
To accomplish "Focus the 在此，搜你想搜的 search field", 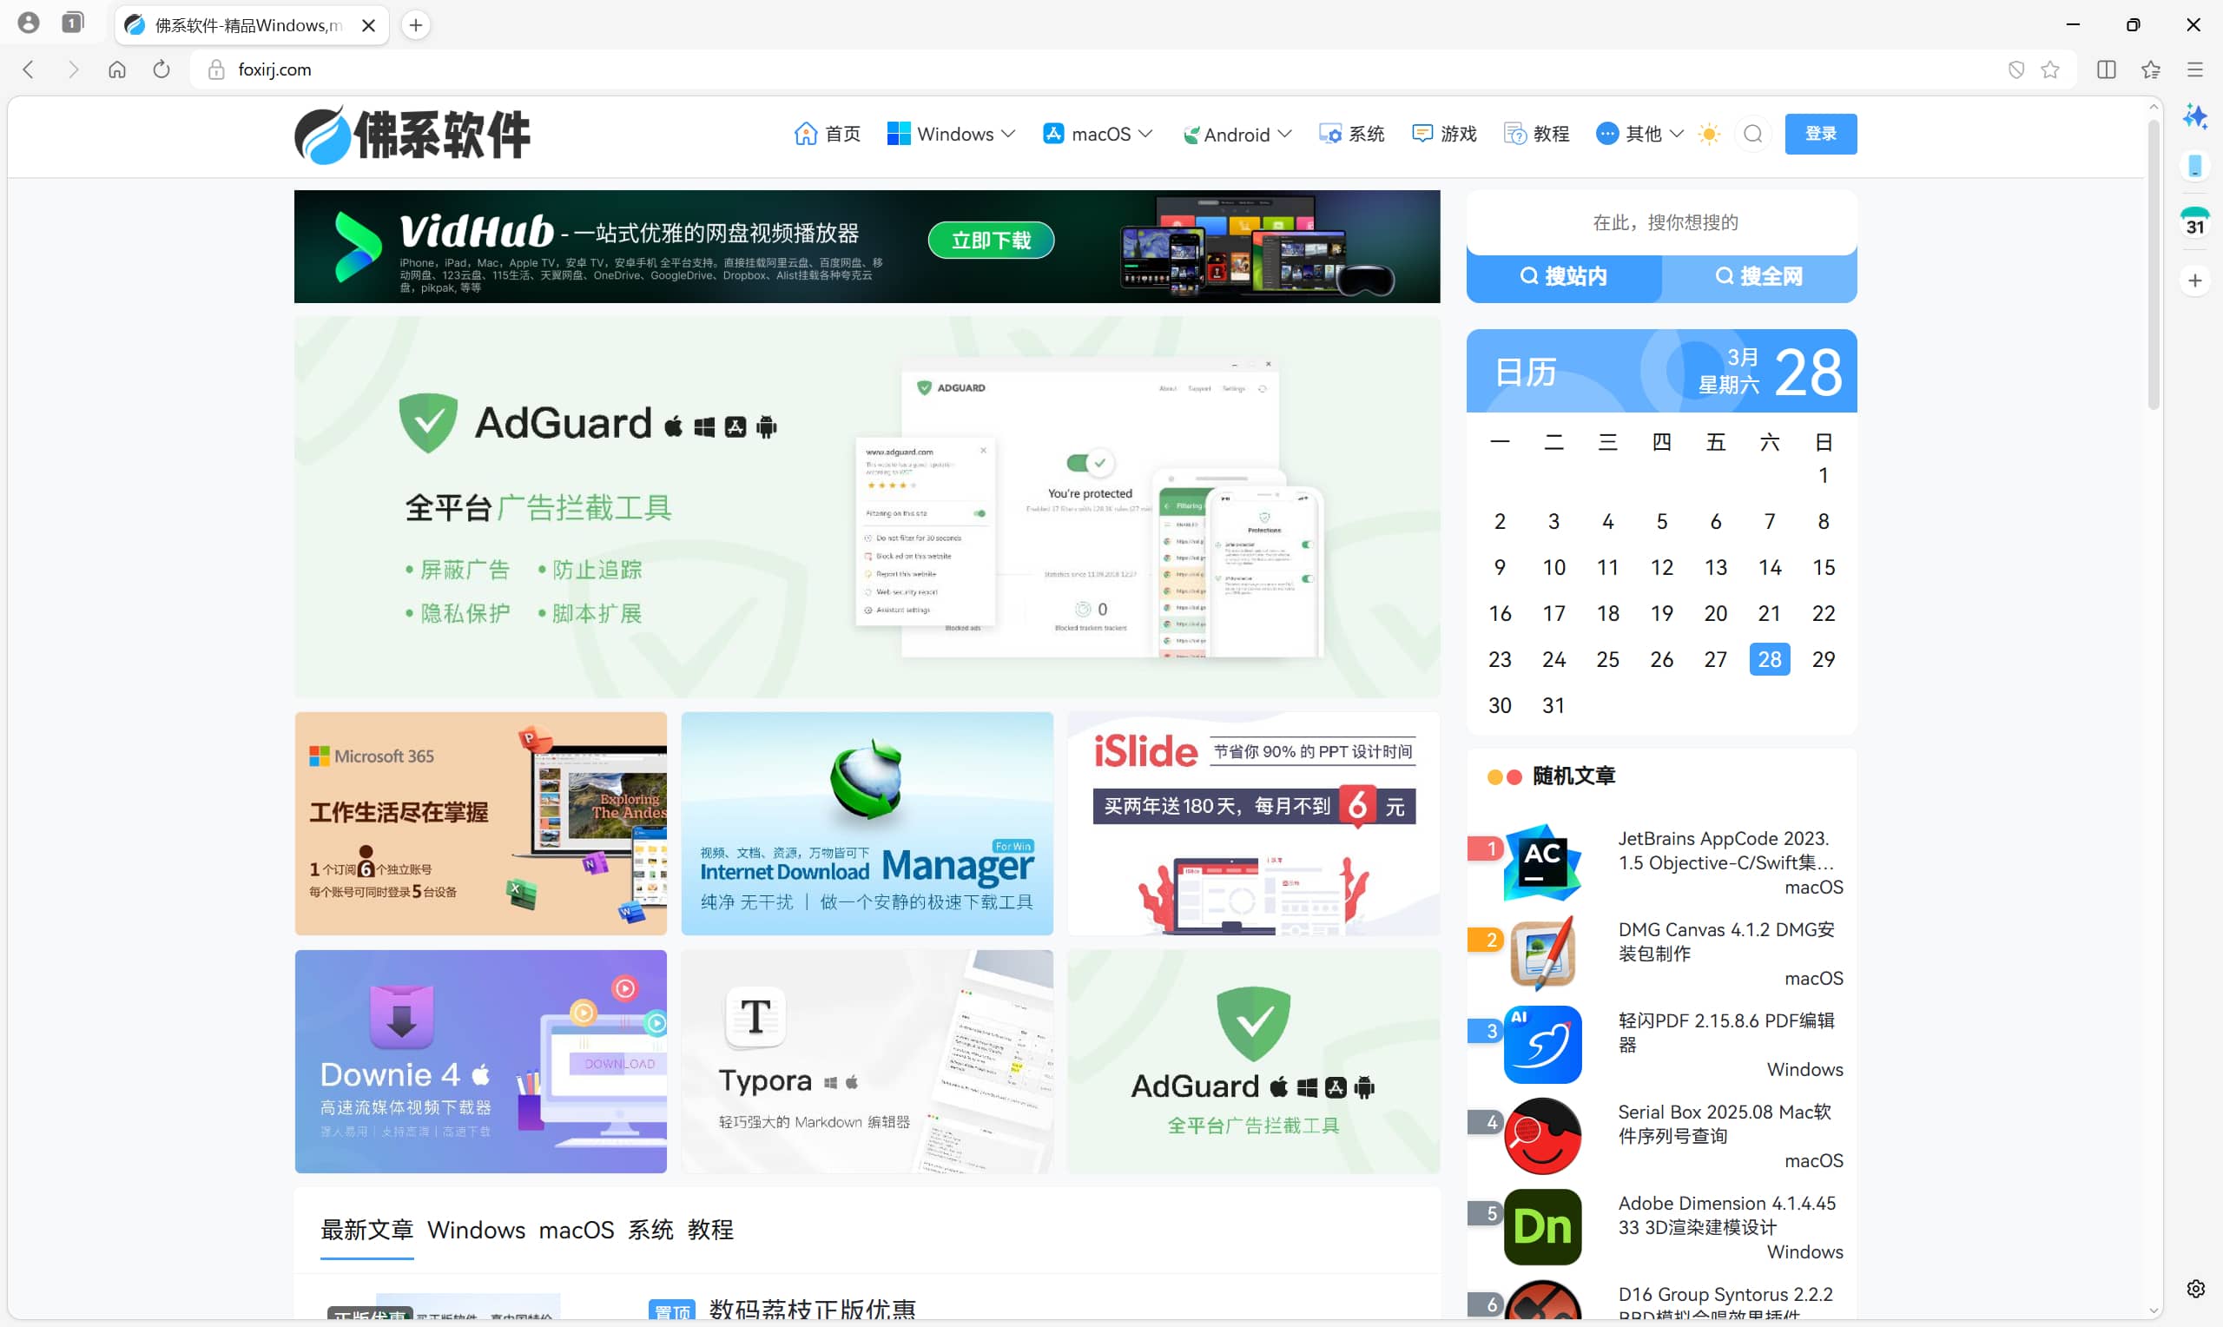I will pos(1662,222).
